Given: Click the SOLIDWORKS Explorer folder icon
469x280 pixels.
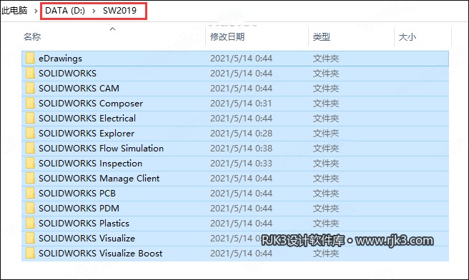Looking at the screenshot, I should [30, 134].
